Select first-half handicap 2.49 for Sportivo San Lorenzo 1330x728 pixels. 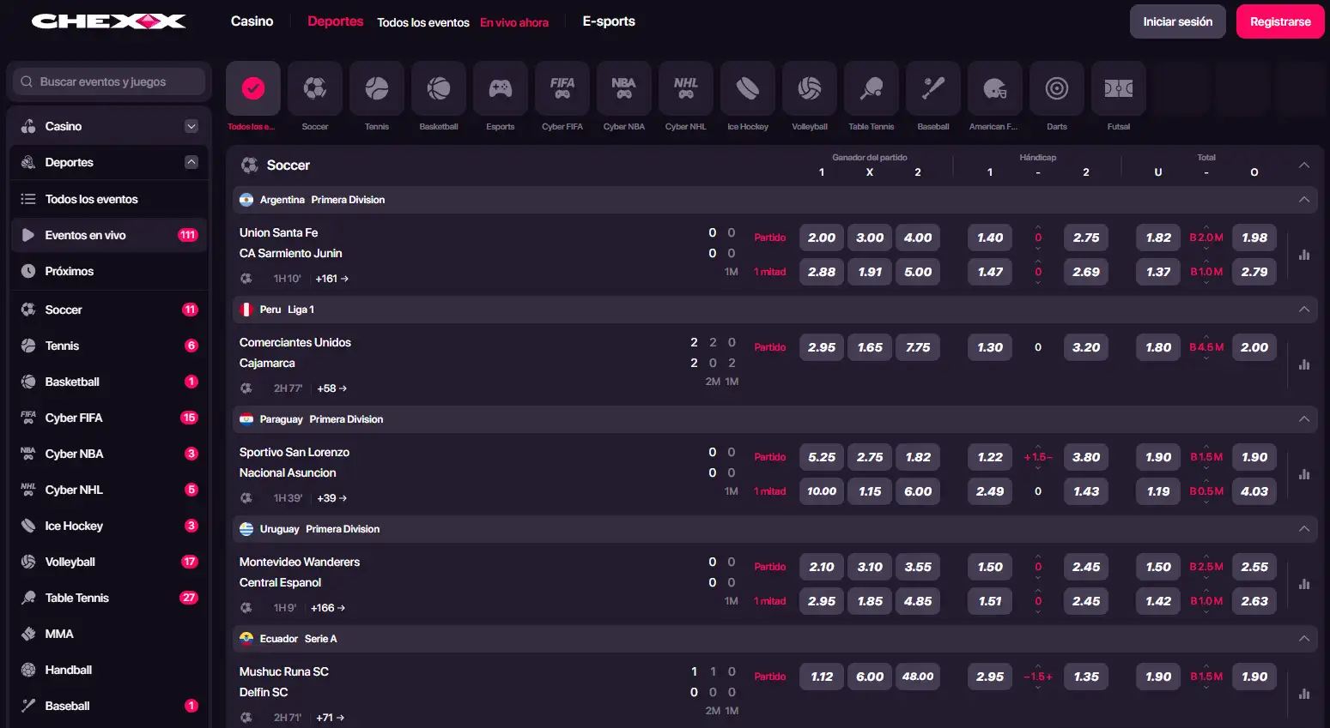pos(990,491)
